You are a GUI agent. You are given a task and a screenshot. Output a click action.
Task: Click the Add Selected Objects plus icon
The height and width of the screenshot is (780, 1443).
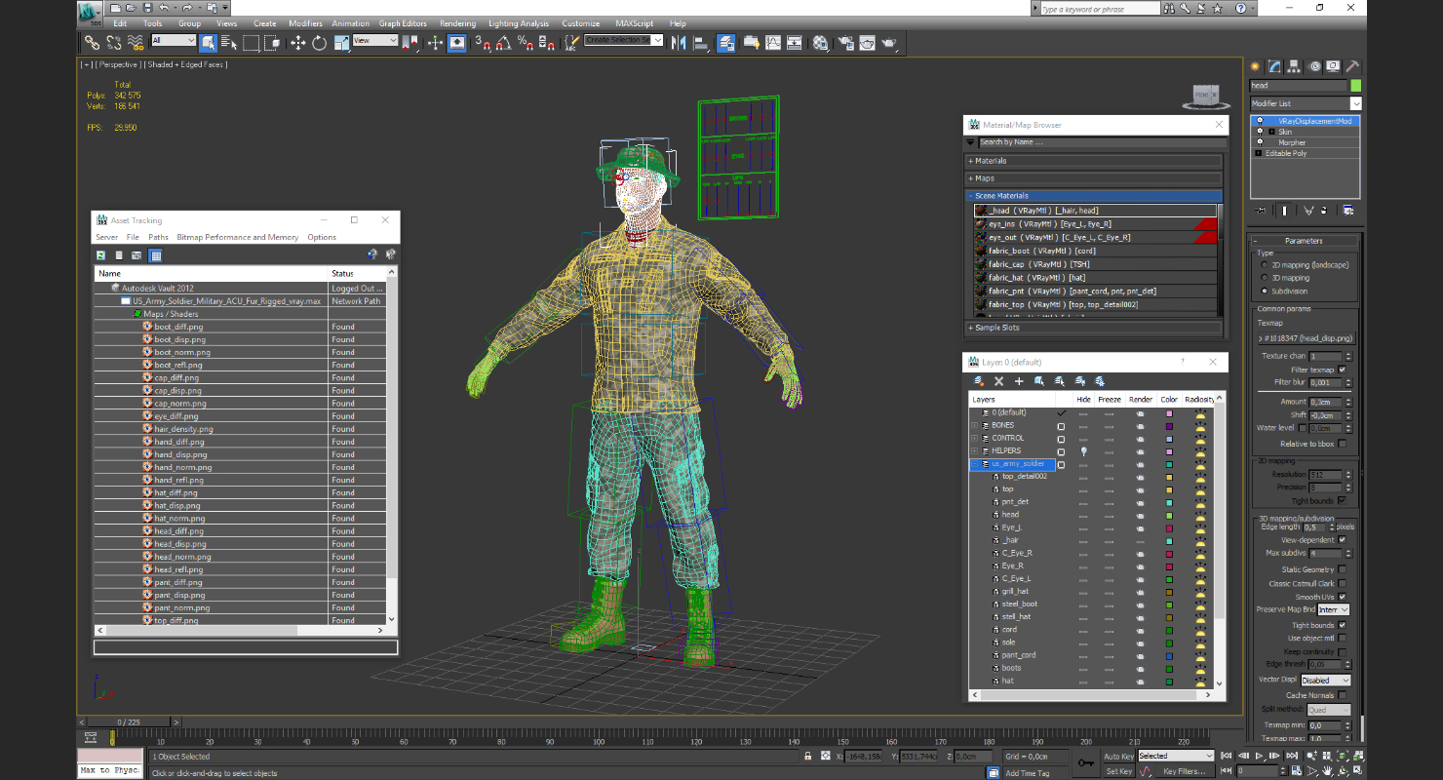[1019, 381]
